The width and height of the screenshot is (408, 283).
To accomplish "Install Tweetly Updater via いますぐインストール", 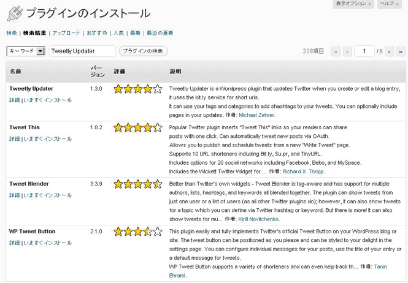I will click(48, 100).
